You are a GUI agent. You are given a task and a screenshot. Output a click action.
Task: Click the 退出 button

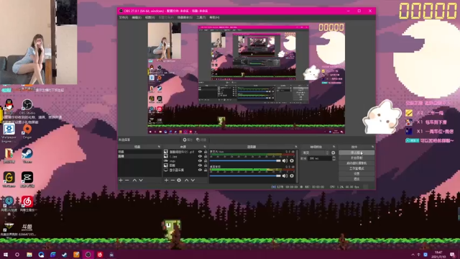tap(356, 179)
